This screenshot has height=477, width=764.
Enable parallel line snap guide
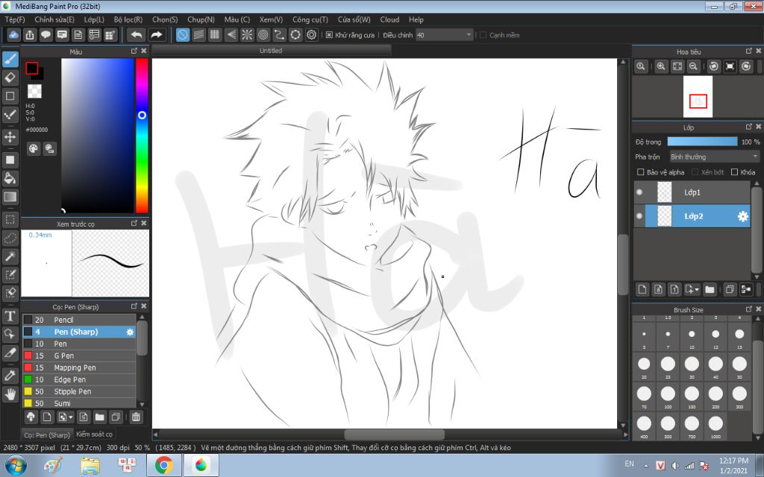tap(198, 35)
